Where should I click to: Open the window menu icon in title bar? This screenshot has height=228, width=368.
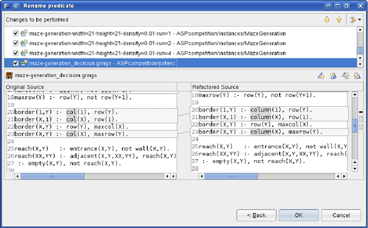7,6
